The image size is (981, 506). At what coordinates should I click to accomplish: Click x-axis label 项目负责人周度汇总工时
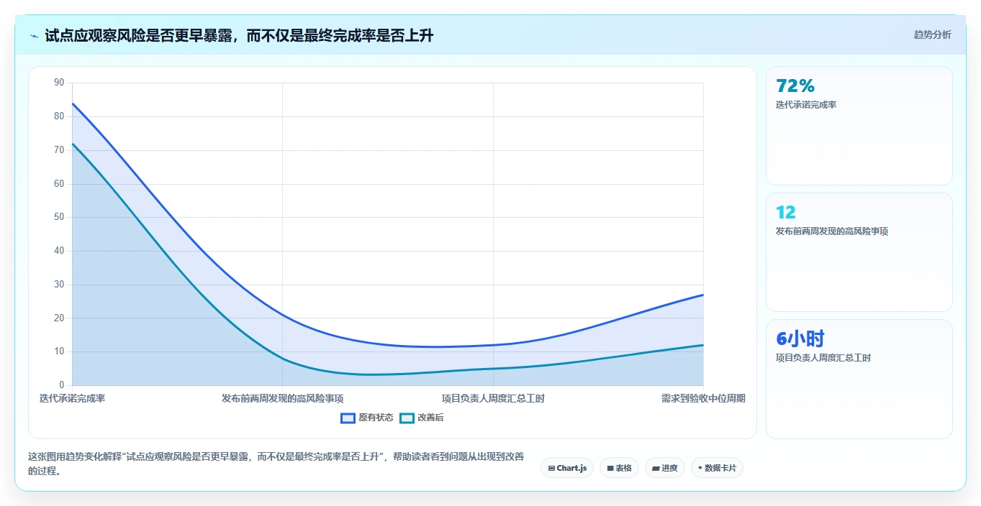pos(493,398)
